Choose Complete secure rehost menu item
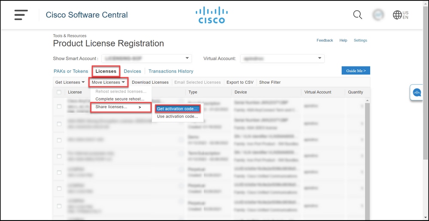429x221 pixels. [120, 99]
